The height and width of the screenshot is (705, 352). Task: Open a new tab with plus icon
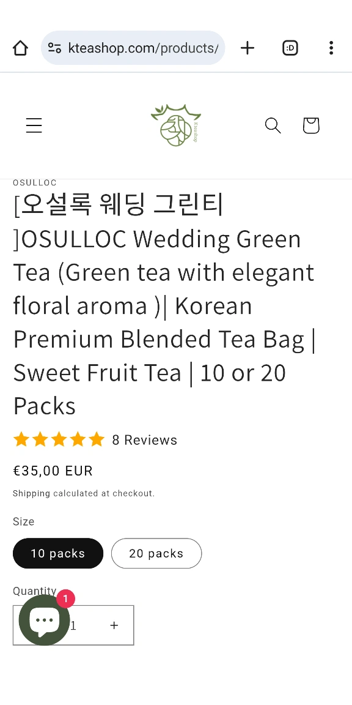coord(248,48)
